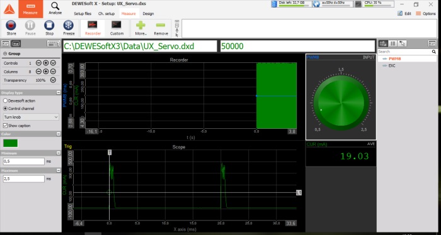Expand the Transparency 100% dropdown arrow
Viewport: 441px width, 235px height.
[53, 80]
